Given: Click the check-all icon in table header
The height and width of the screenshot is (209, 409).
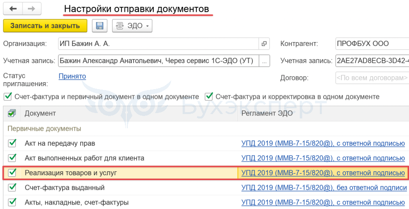Looking at the screenshot, I should tap(12, 114).
